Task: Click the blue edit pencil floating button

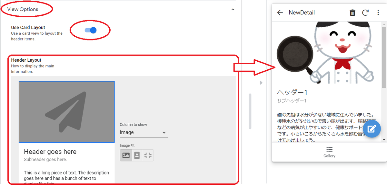Action: [x=372, y=128]
